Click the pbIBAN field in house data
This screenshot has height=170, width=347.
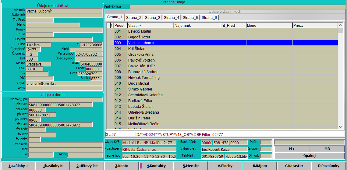pyautogui.click(x=60, y=105)
